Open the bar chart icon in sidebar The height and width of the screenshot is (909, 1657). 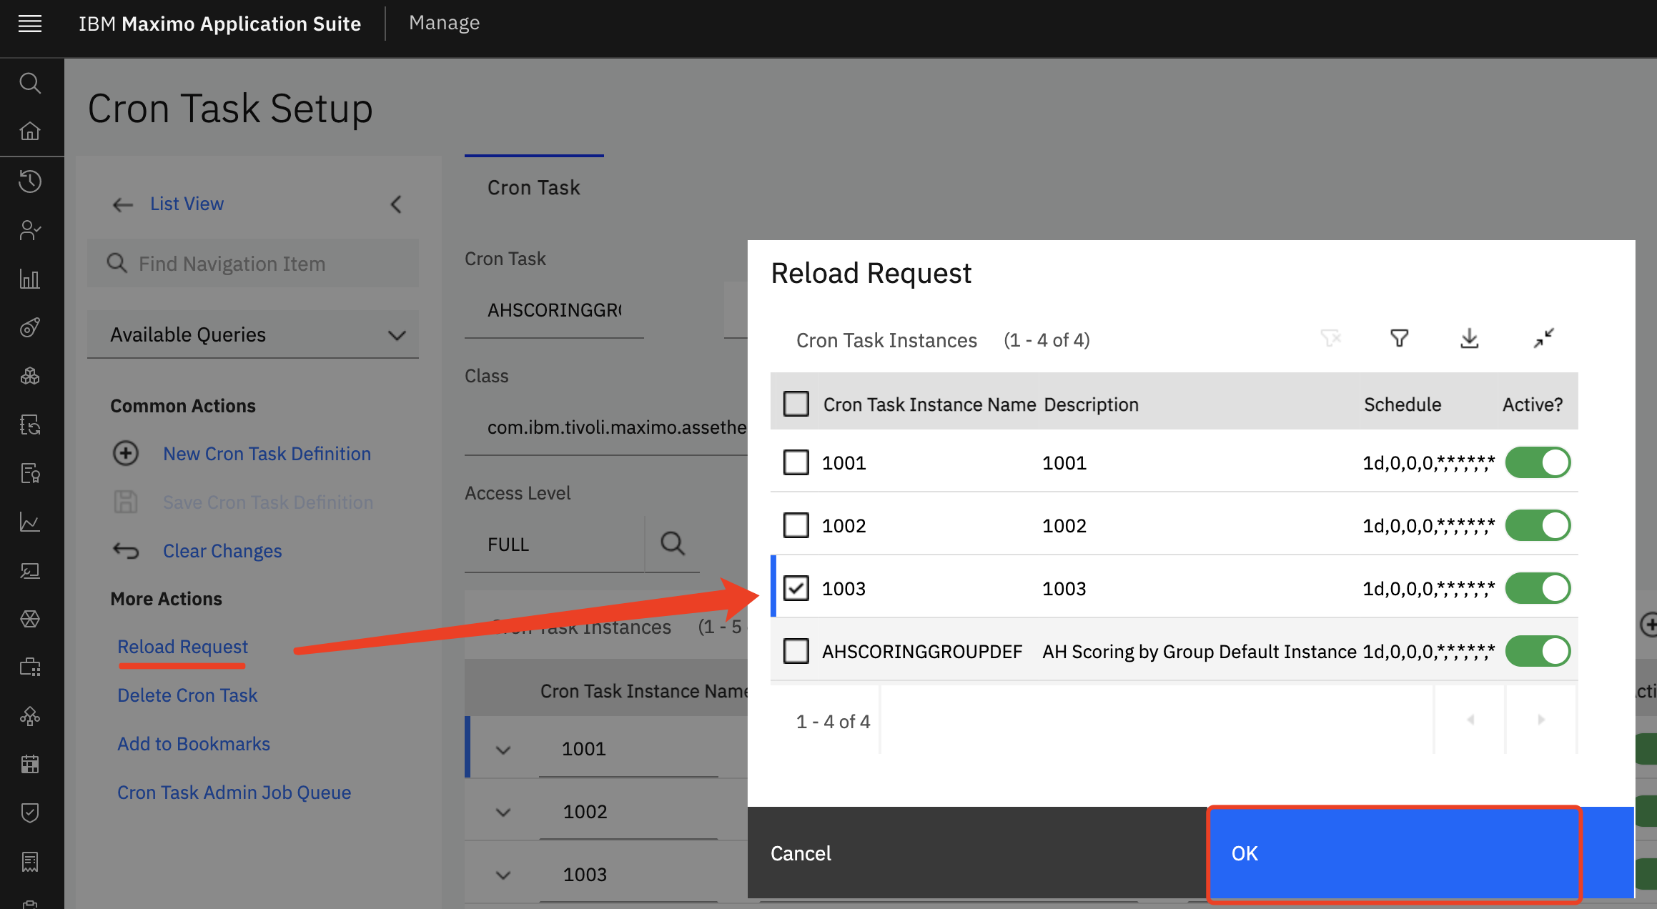[x=30, y=279]
